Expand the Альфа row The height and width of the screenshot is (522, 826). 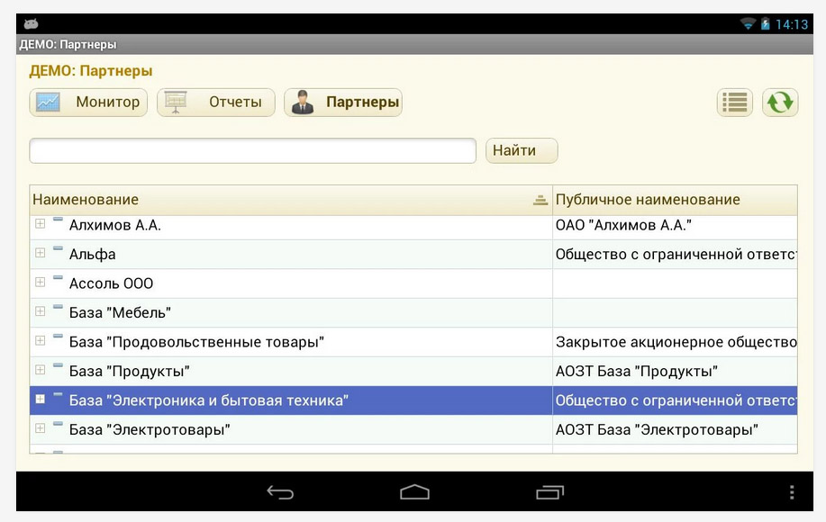(40, 253)
